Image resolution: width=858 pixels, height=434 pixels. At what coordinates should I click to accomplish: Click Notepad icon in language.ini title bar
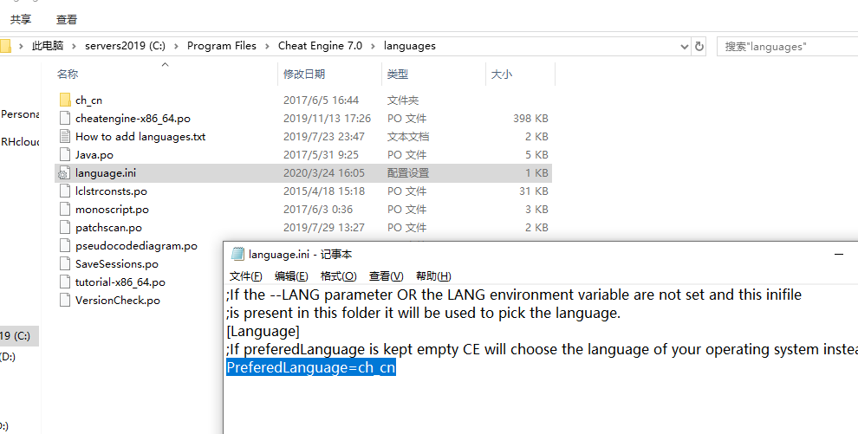click(237, 254)
